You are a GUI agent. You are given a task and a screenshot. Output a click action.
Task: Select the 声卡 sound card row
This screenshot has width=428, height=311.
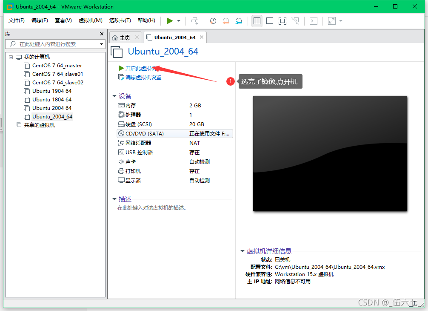(175, 162)
